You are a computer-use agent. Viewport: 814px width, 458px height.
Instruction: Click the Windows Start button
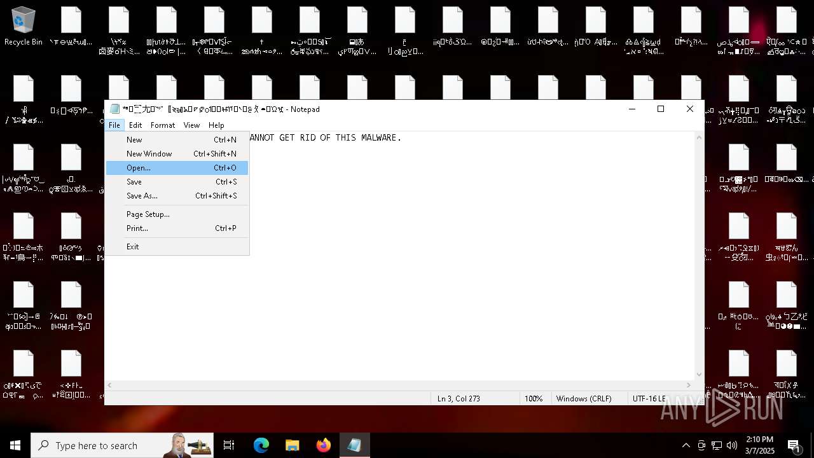(15, 445)
